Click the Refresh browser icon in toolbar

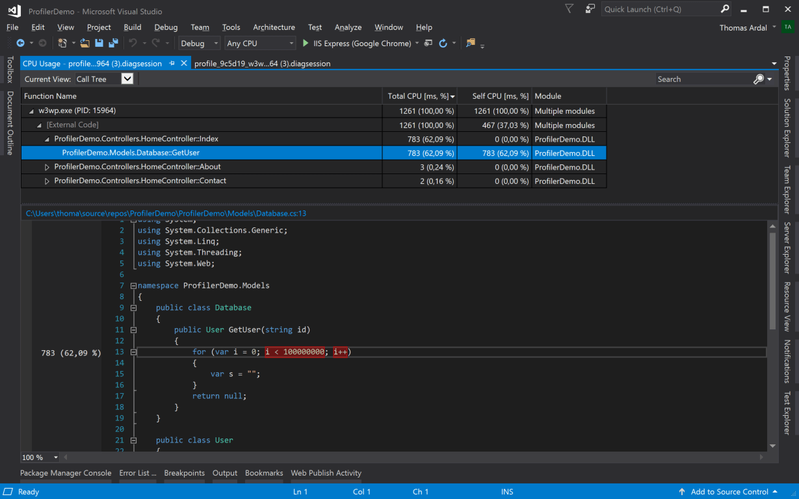[443, 43]
